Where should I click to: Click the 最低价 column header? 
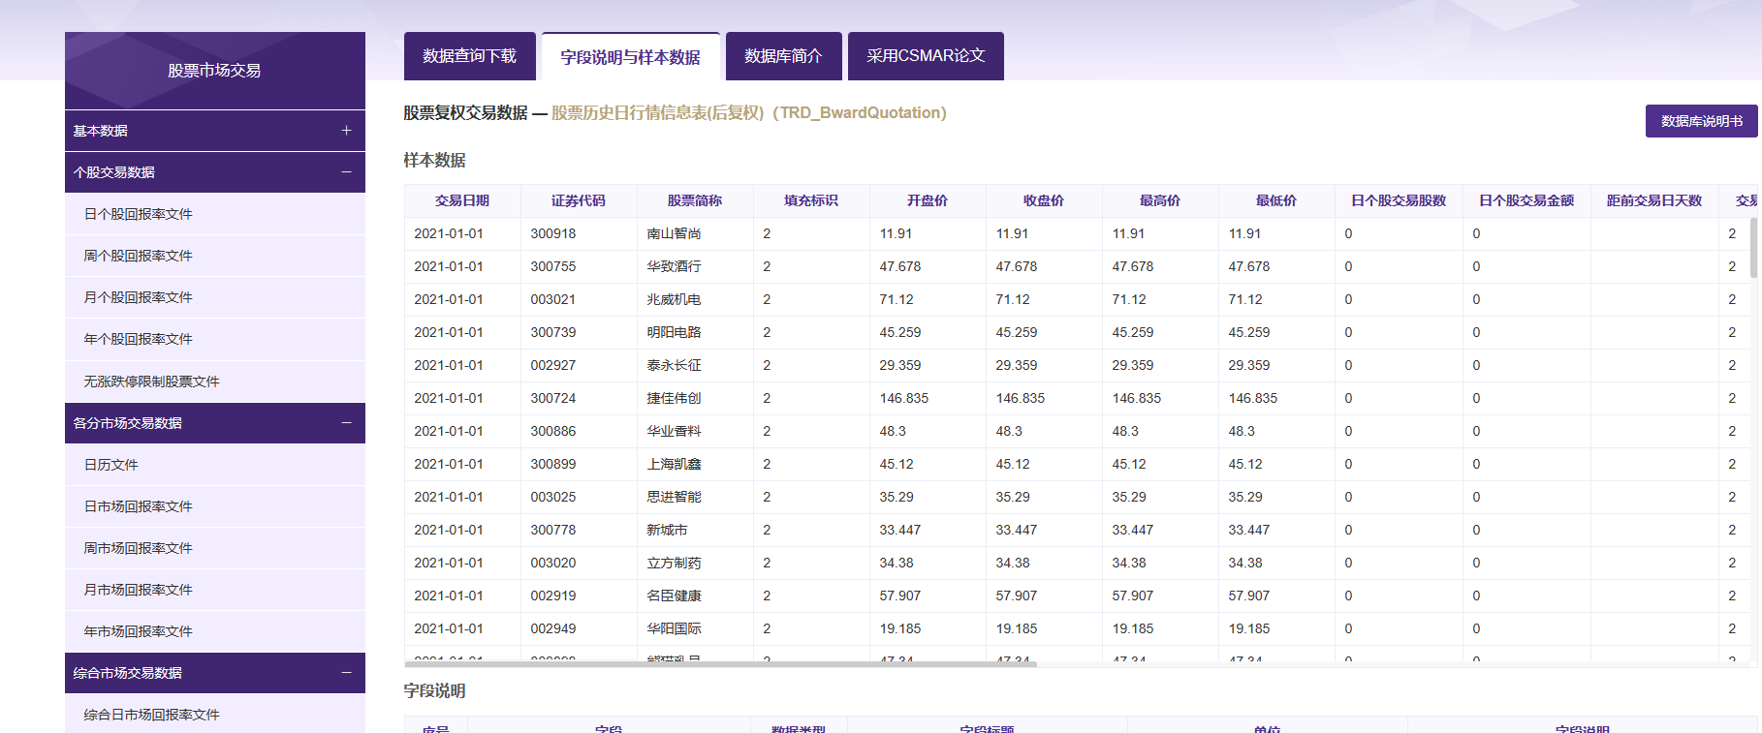pyautogui.click(x=1276, y=200)
